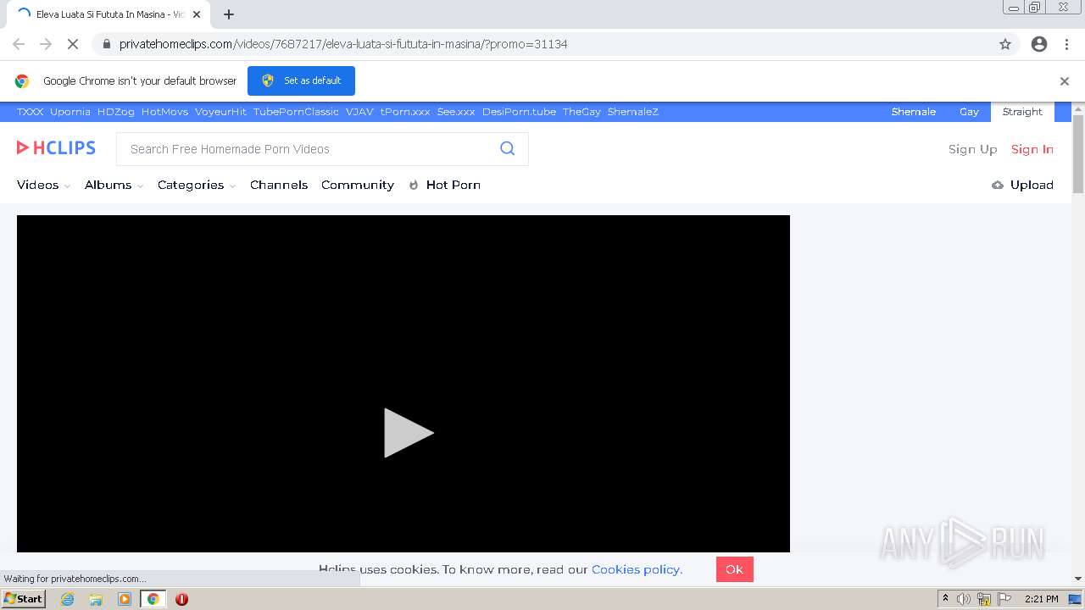Bookmark page with star icon
This screenshot has height=610, width=1085.
pos(1005,44)
